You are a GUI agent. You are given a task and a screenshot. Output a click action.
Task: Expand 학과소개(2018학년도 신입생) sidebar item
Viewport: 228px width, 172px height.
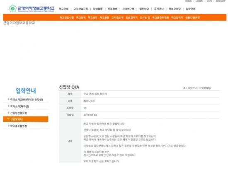click(25, 100)
